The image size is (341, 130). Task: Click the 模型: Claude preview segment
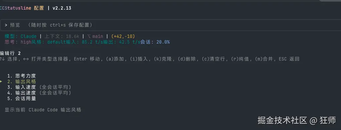(20, 36)
